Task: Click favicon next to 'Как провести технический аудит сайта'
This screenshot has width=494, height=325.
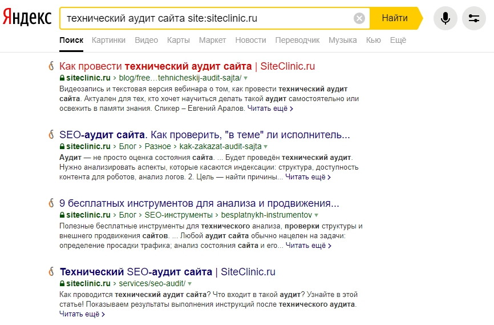Action: (x=51, y=66)
